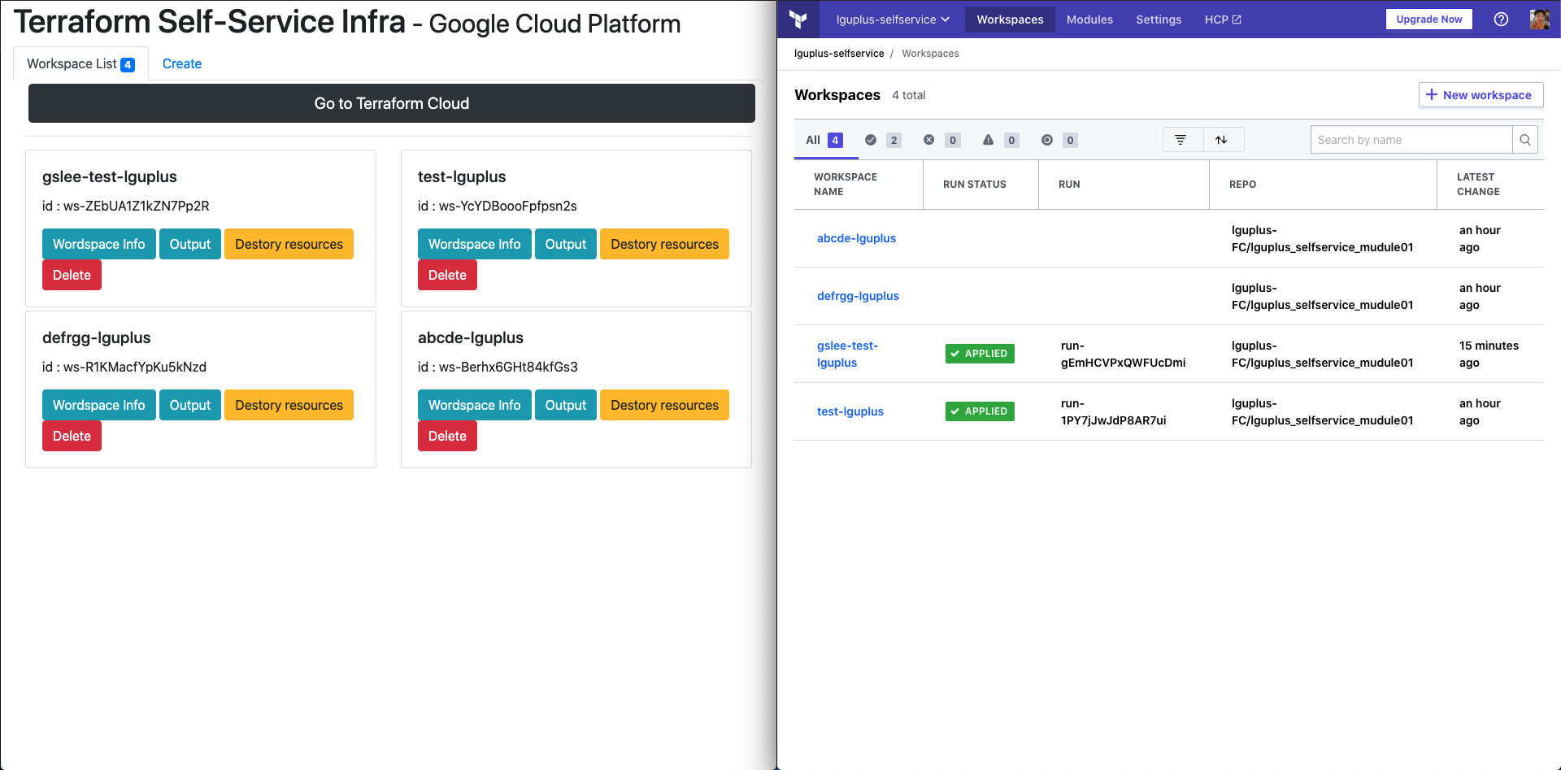Click the 15 minutes ago timestamp

tap(1489, 354)
